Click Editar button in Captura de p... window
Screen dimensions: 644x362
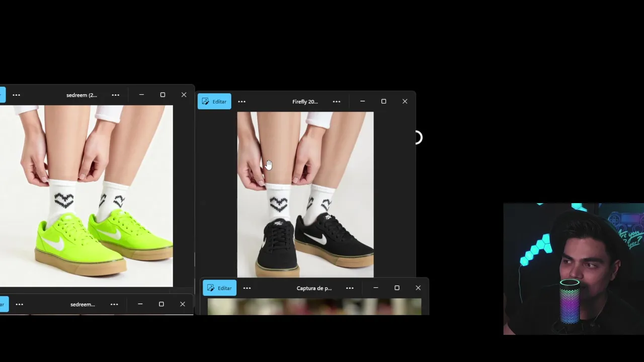pos(219,288)
